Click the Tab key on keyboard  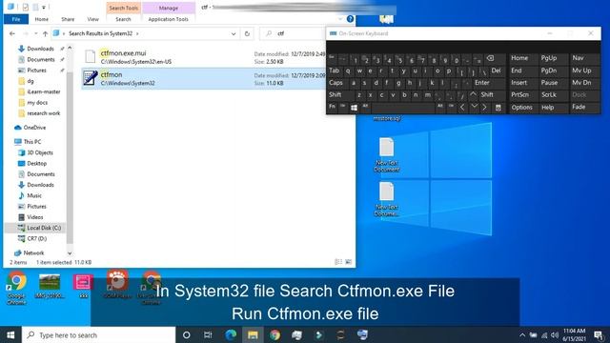(x=335, y=71)
